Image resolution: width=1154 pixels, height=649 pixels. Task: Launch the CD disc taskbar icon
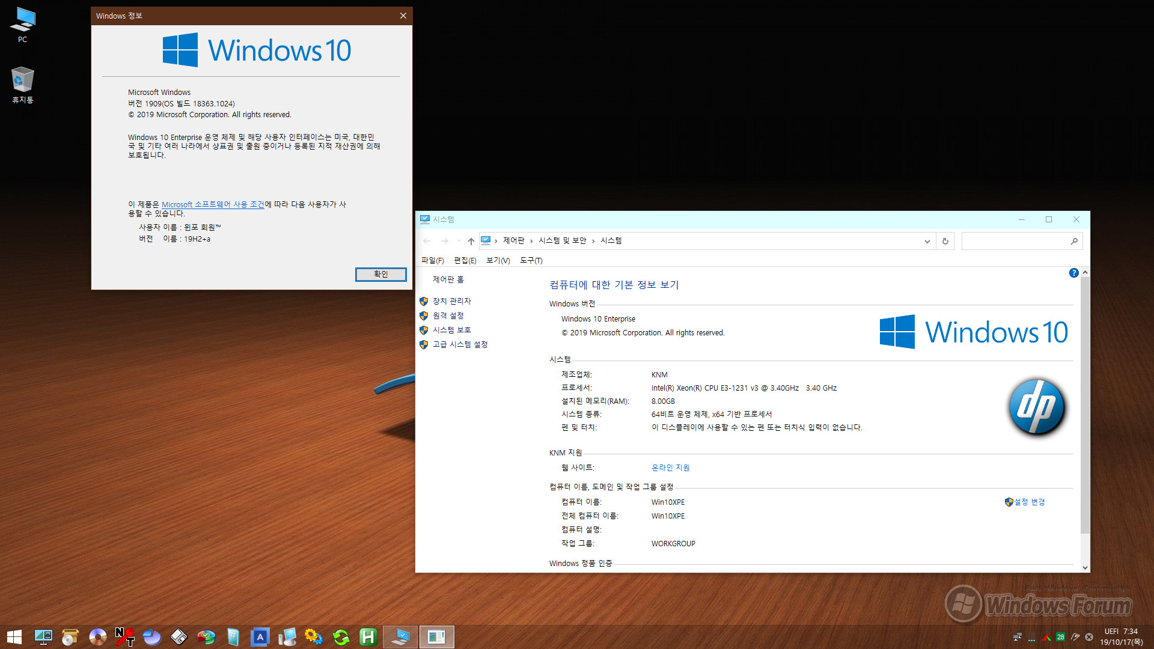point(97,637)
